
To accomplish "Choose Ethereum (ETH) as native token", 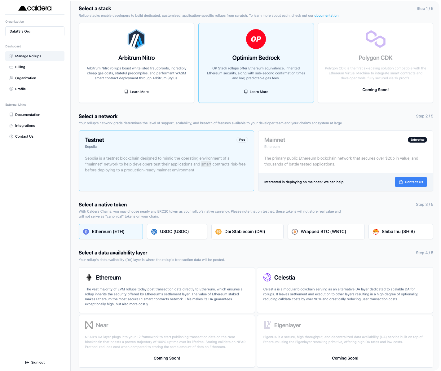I will tap(111, 232).
